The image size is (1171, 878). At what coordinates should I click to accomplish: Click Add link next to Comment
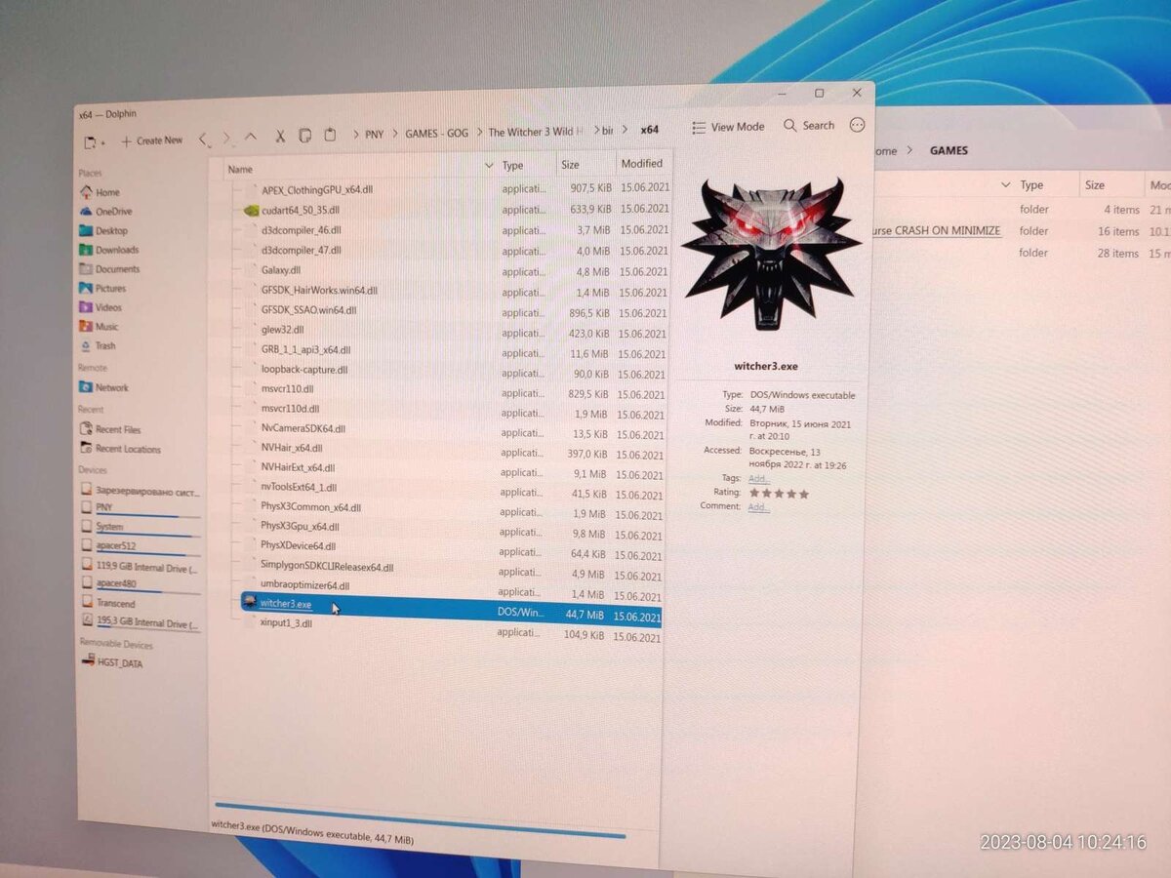pos(757,507)
